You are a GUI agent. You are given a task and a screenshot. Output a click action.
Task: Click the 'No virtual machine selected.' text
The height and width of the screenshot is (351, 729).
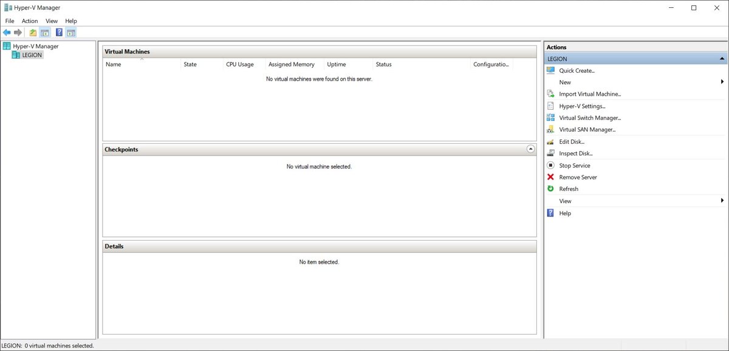click(319, 166)
